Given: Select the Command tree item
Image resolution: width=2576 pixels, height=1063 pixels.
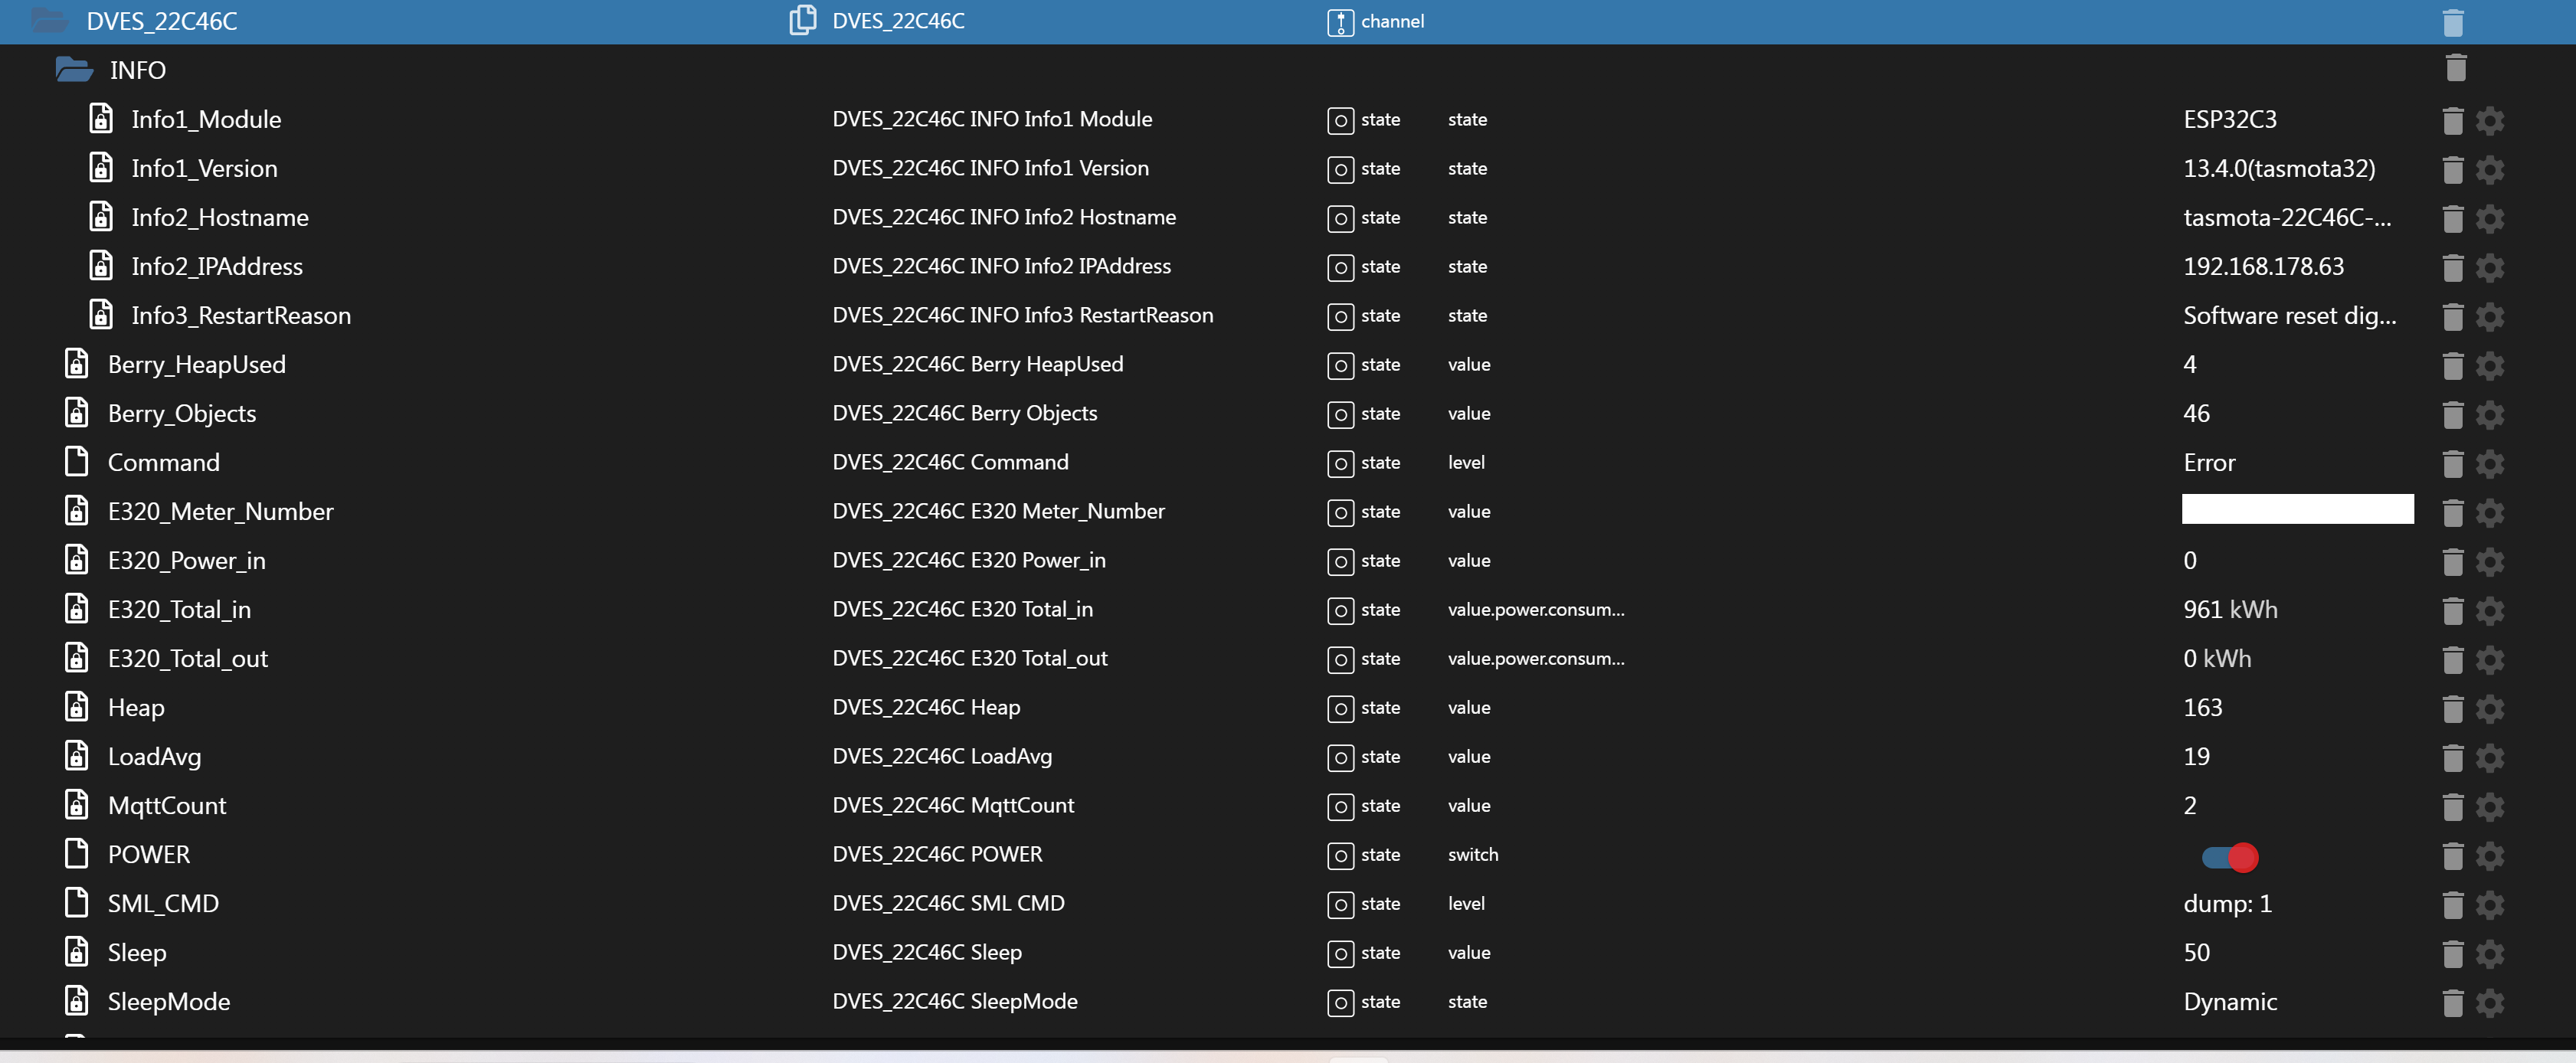Looking at the screenshot, I should (x=163, y=463).
